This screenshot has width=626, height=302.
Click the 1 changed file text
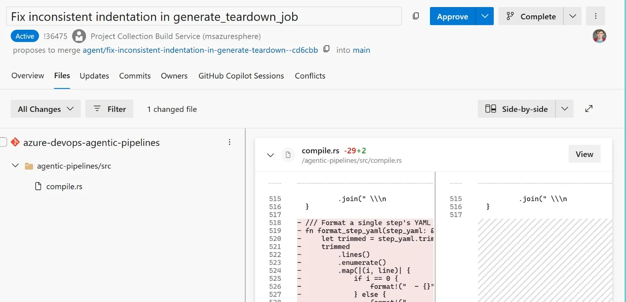tap(172, 109)
